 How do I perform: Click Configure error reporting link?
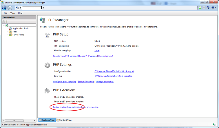click(x=65, y=82)
